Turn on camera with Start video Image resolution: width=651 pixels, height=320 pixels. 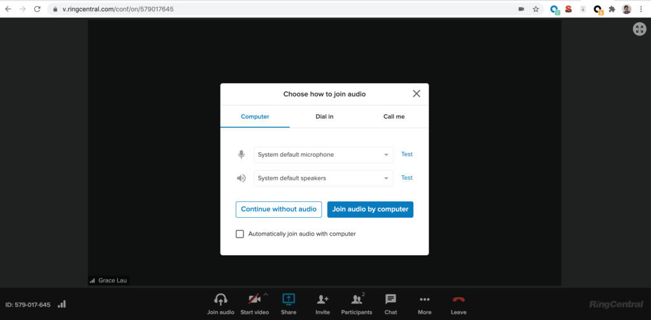pos(254,300)
